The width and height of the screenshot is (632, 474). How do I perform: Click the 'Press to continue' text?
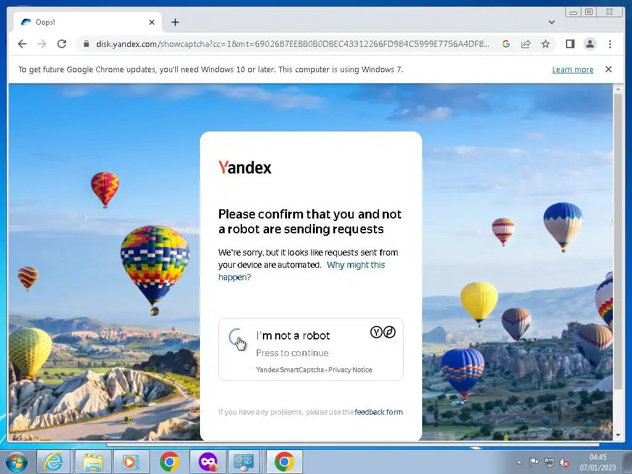(x=292, y=353)
